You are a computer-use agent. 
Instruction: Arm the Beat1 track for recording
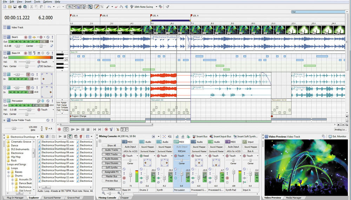26,37
